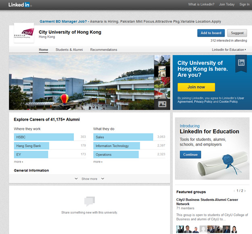Select the Hang Seng Bank bar
Screen dimensions: 252x234
coord(31,146)
